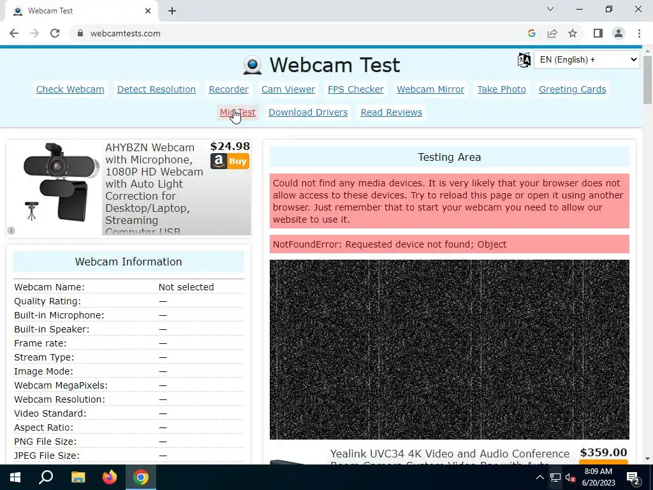This screenshot has height=490, width=653.
Task: Click the Chrome taskbar icon
Action: click(141, 477)
